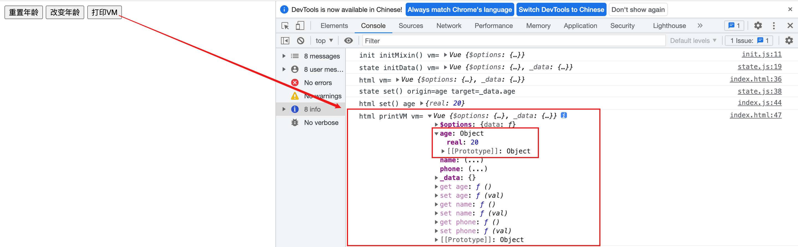
Task: Expand the get age function
Action: coord(436,187)
